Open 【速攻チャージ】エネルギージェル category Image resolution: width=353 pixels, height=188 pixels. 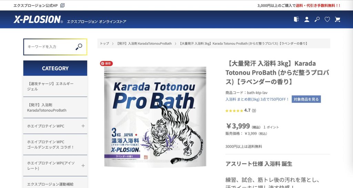[x=55, y=86]
